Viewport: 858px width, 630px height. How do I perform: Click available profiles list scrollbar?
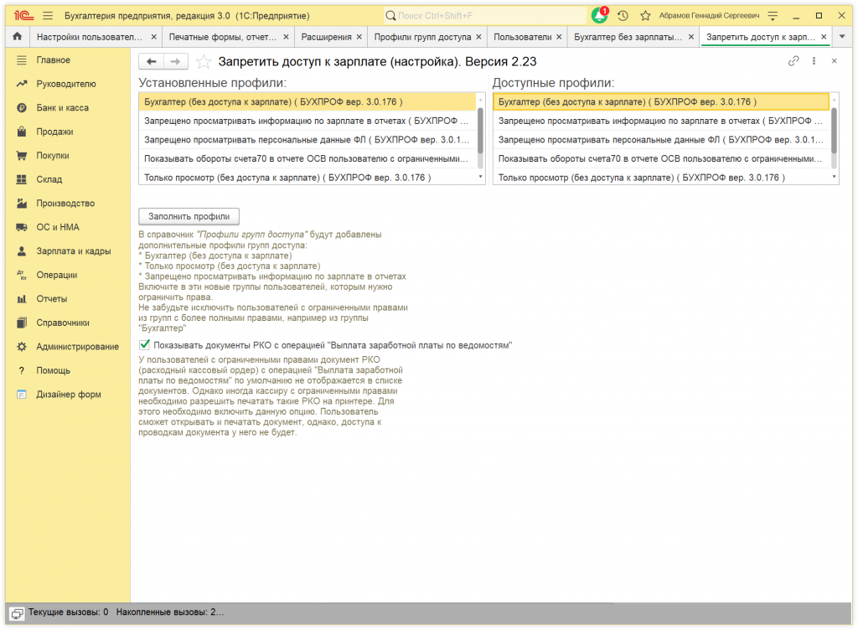(834, 132)
